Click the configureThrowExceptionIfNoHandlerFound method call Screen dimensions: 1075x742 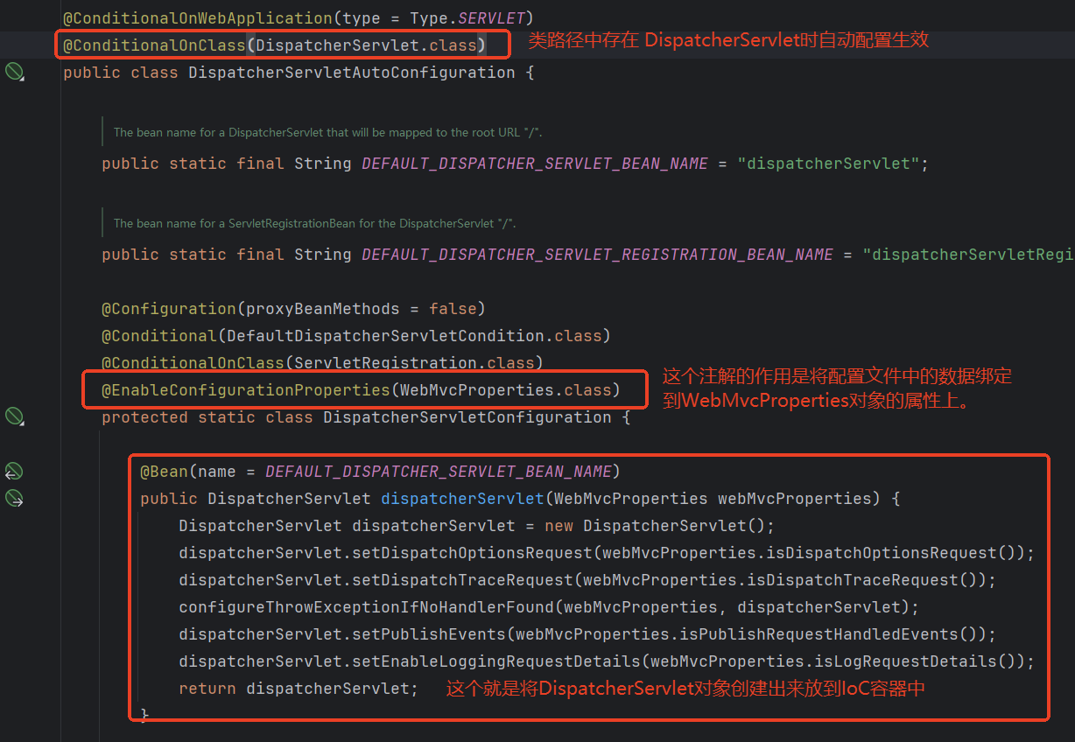367,607
